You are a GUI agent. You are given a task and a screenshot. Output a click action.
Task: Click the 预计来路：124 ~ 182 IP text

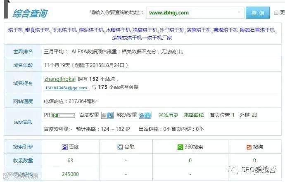click(103, 129)
